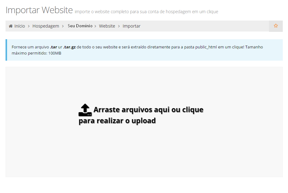288x193 pixels.
Task: Navigate to Website breadcrumb item
Action: [x=107, y=26]
